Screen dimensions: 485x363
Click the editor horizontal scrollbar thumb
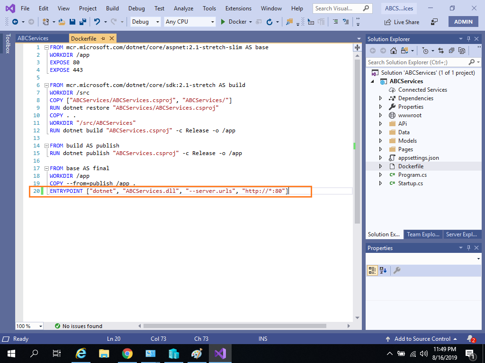(234, 326)
